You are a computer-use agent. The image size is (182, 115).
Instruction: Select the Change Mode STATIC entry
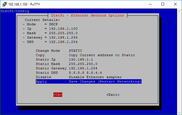(x=89, y=51)
